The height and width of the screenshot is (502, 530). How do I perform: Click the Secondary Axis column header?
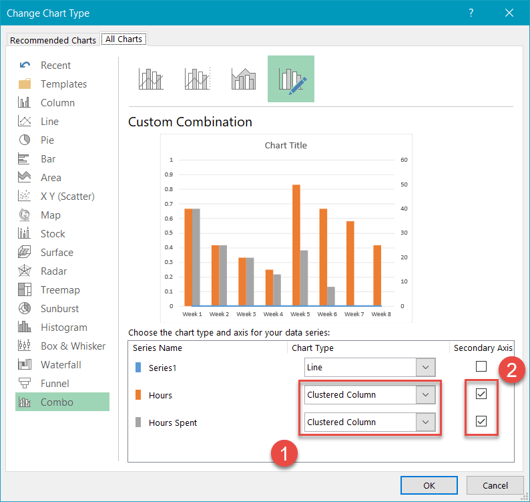tap(483, 348)
